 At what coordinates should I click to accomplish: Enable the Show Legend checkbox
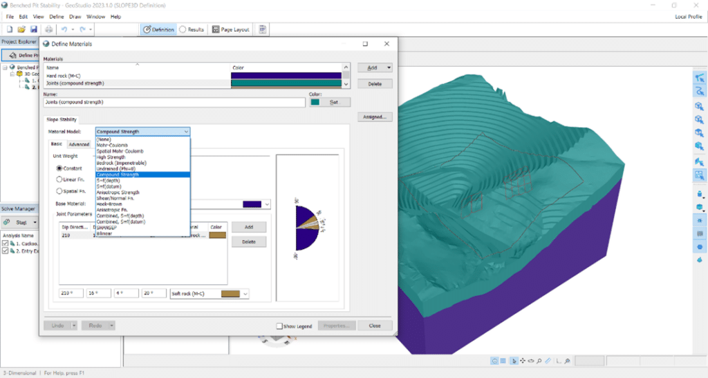tap(279, 326)
